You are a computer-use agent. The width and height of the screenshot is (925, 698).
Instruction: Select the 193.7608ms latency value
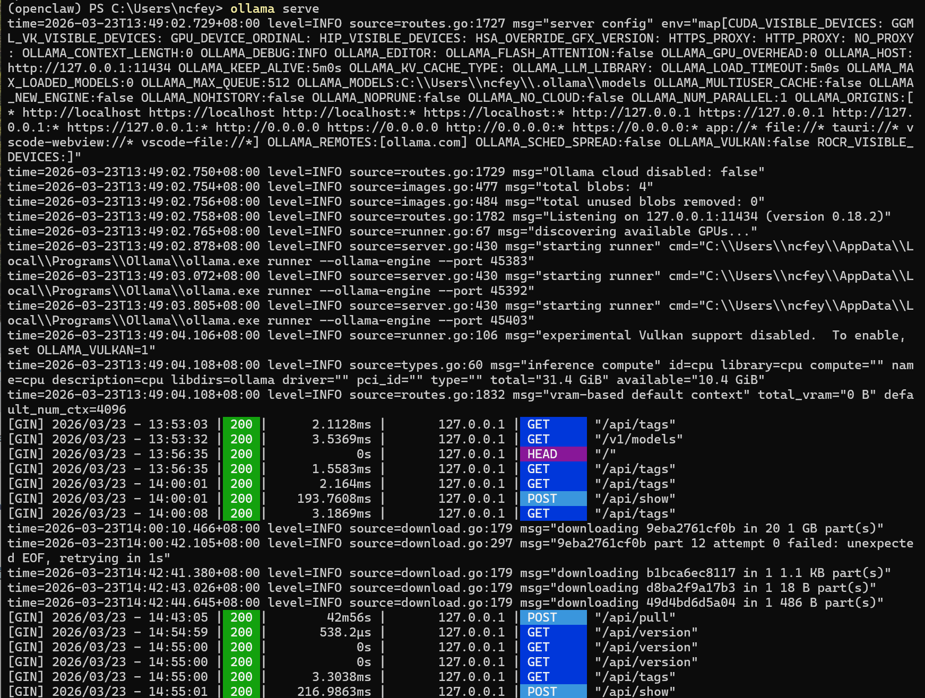tap(334, 499)
